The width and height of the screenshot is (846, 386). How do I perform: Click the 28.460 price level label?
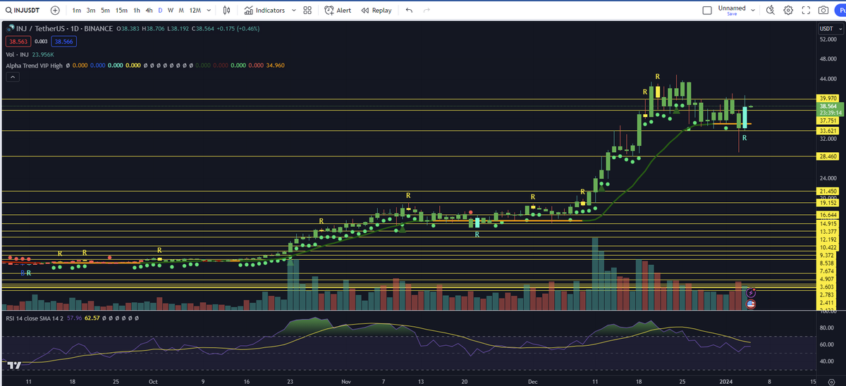[828, 156]
